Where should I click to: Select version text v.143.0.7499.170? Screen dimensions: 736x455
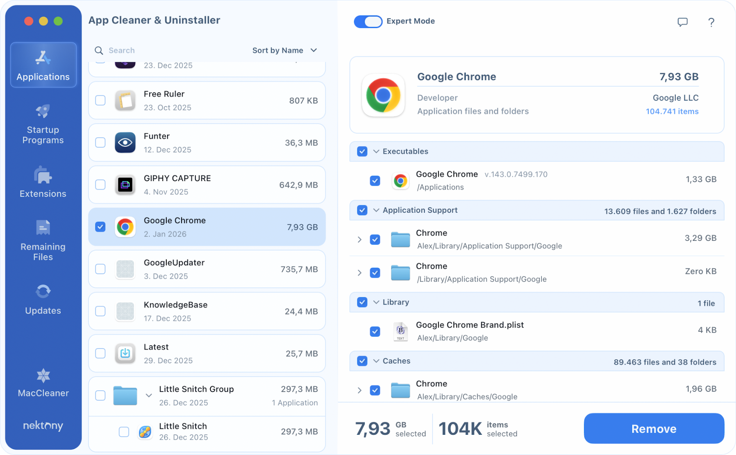(516, 174)
